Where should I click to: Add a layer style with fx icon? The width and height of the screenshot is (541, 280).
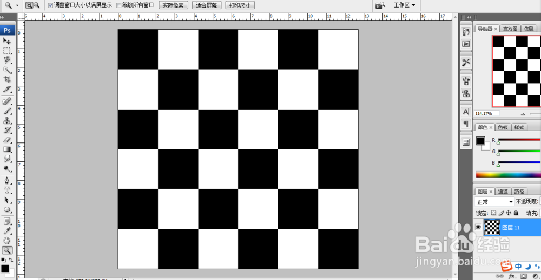(x=512, y=276)
